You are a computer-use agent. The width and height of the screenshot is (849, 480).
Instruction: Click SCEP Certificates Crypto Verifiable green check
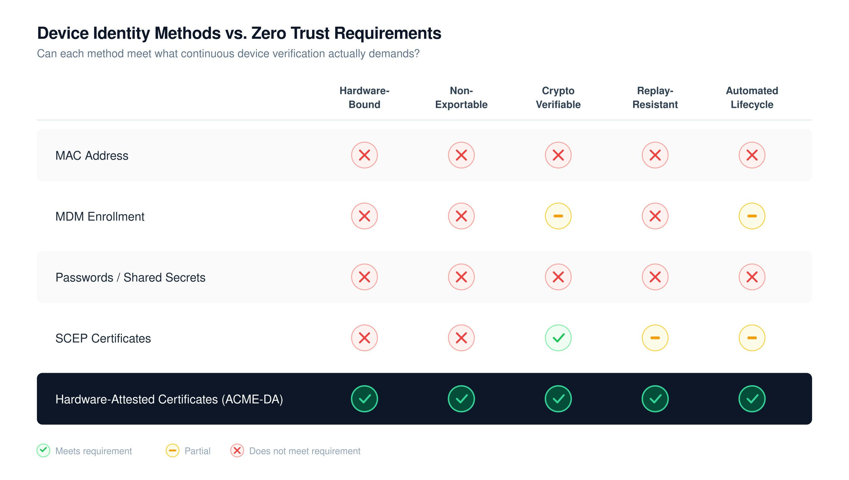558,338
